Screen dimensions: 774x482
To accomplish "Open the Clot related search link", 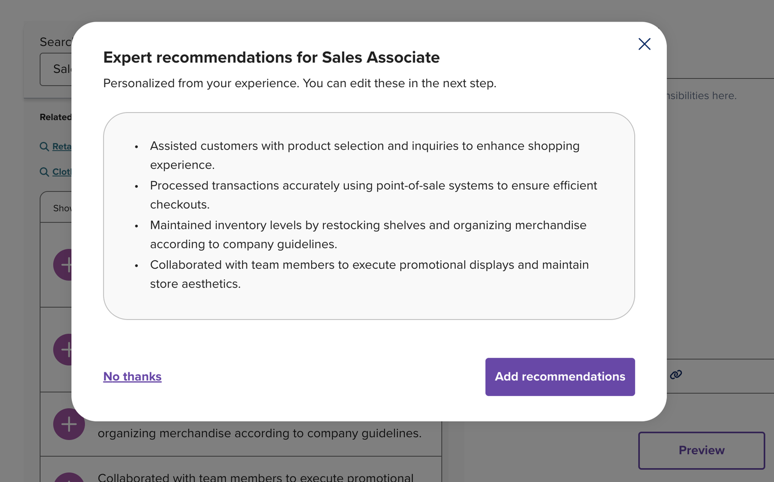I will [62, 172].
